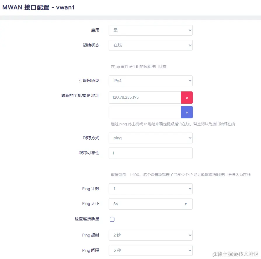Click the chevron icon on 跟踪方式 selector
261x259 pixels.
click(190, 138)
